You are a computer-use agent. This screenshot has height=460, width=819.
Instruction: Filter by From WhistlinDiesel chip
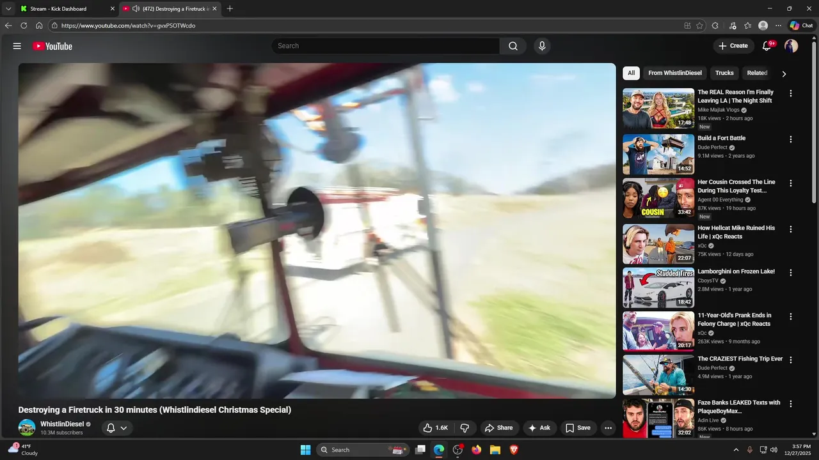675,73
